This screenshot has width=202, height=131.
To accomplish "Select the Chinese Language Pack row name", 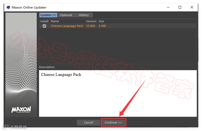I will [67, 26].
